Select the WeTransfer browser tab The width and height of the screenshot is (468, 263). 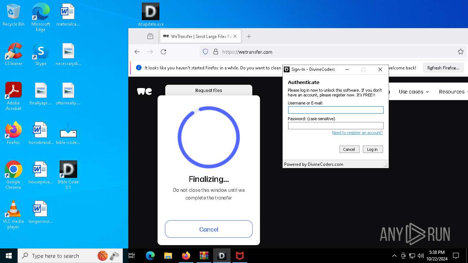coord(200,36)
